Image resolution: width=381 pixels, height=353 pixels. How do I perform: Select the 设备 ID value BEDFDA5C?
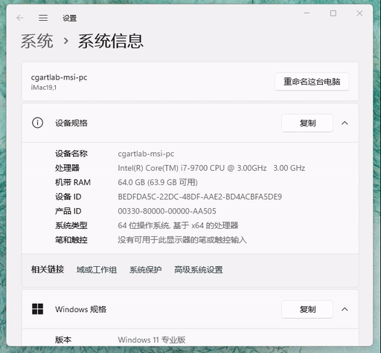coord(199,197)
